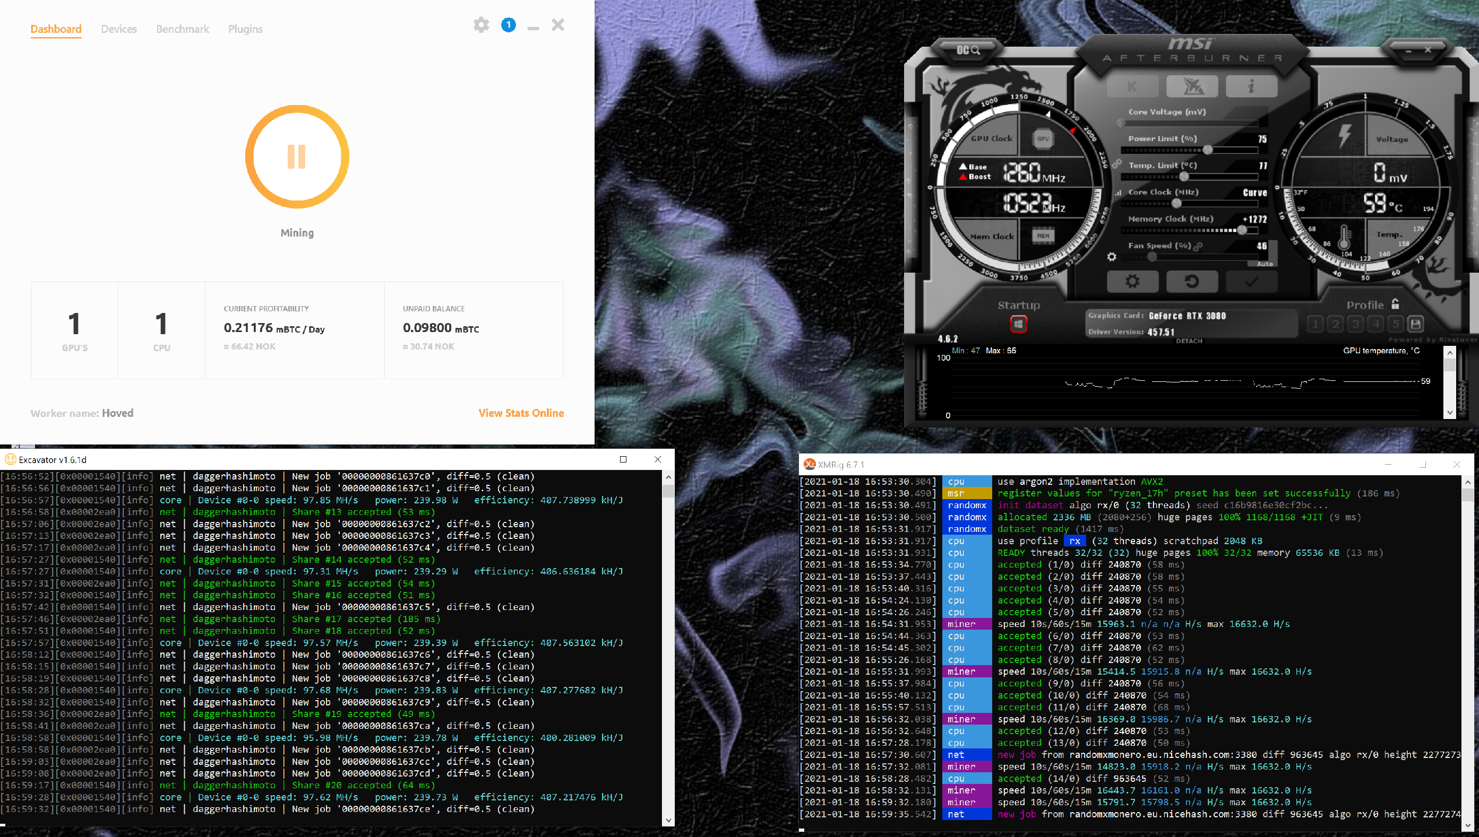Load Afterburner profile 3

point(1355,324)
